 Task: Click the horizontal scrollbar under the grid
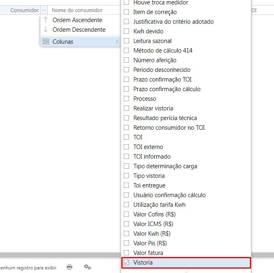pos(60,255)
